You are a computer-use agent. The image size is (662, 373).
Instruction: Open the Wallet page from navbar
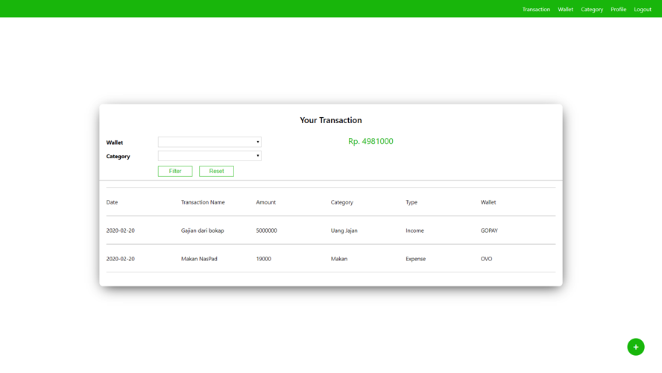[565, 10]
